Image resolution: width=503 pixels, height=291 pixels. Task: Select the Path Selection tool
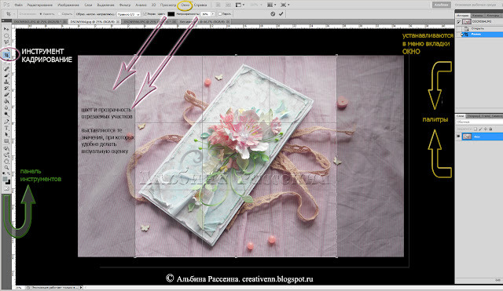pos(6,134)
